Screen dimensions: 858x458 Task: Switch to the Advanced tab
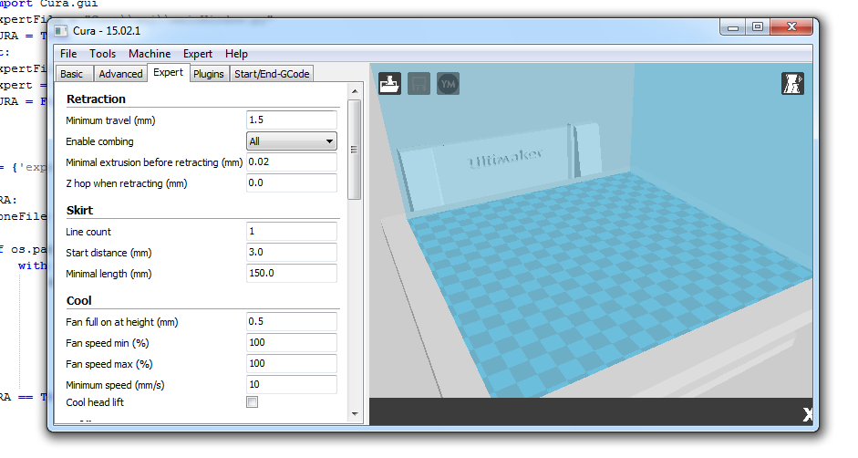pyautogui.click(x=120, y=74)
